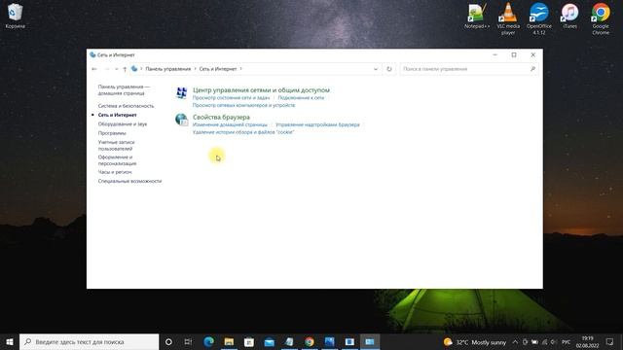Open Task View on the taskbar
The width and height of the screenshot is (623, 350).
pos(188,341)
